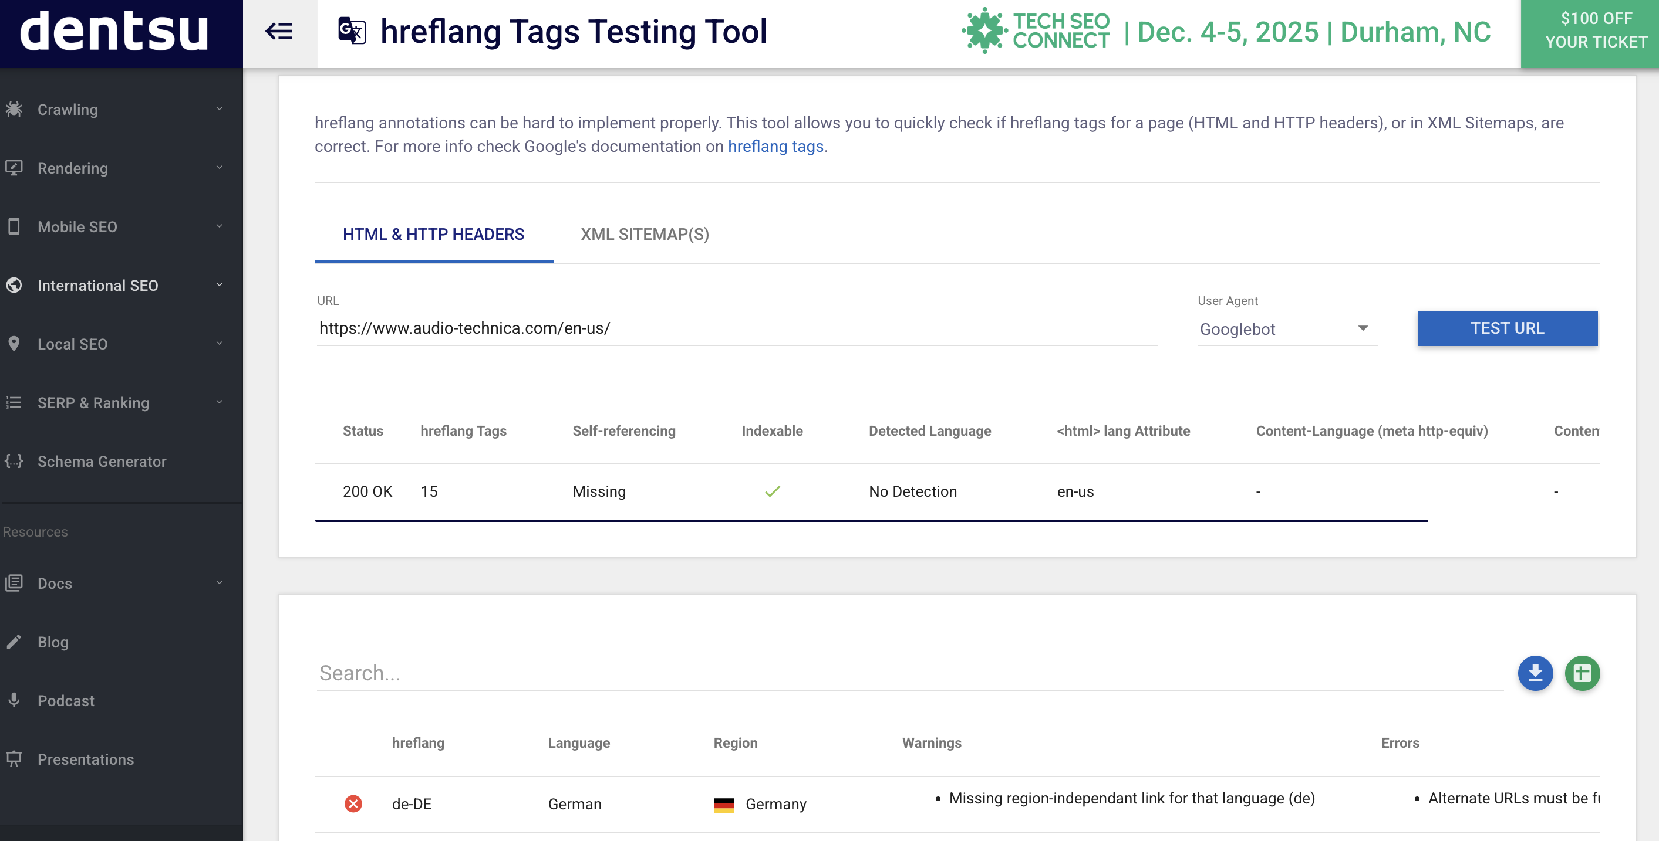Click the red error icon for de-DE
The height and width of the screenshot is (841, 1659).
(x=353, y=803)
